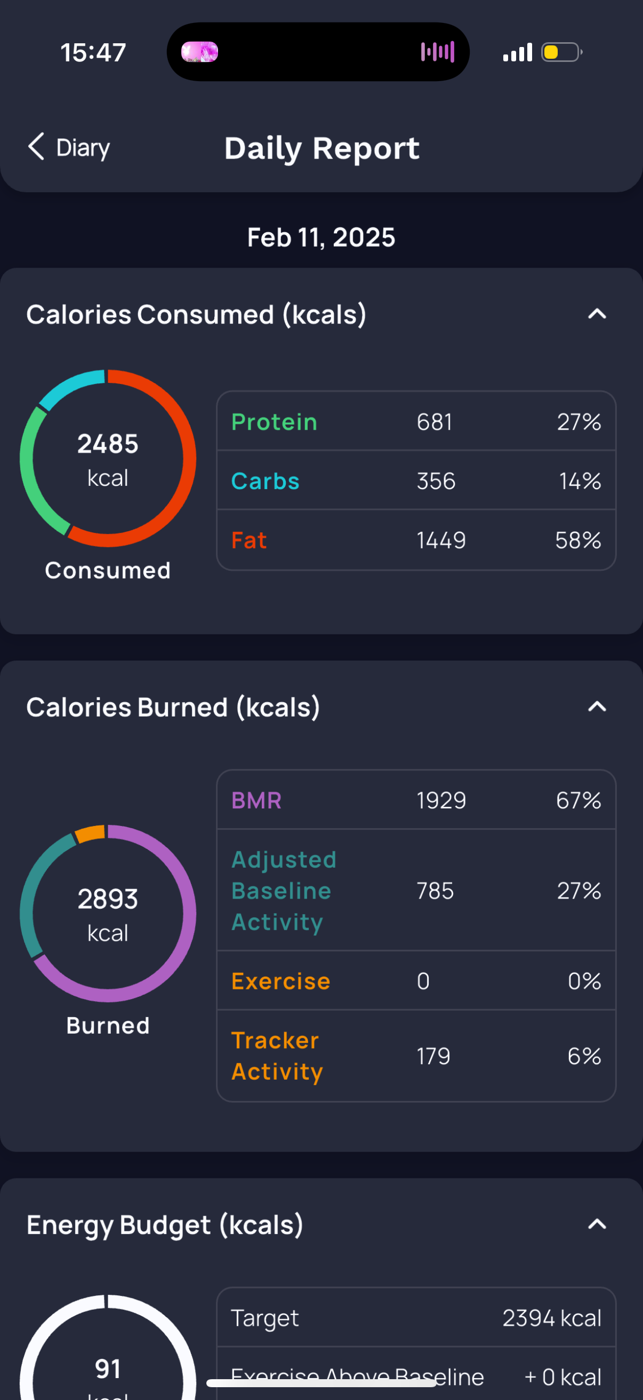Image resolution: width=643 pixels, height=1400 pixels.
Task: Collapse the Energy Budget section
Action: tap(596, 1224)
